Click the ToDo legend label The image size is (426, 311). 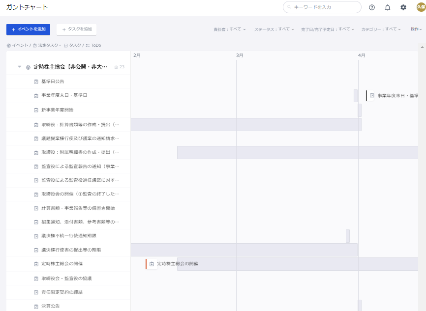click(x=96, y=45)
